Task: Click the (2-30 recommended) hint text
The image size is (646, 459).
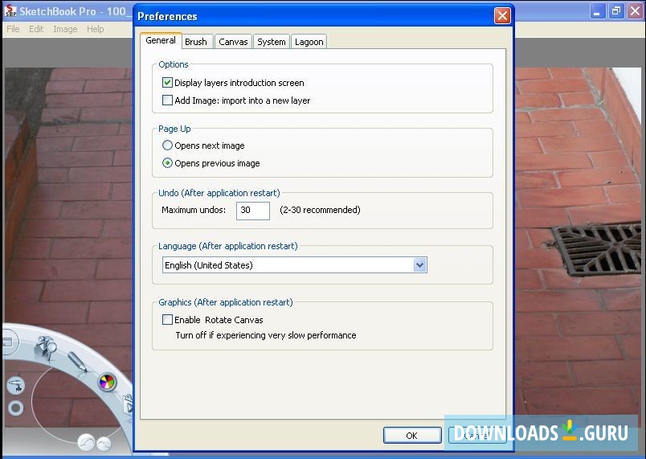Action: 320,210
